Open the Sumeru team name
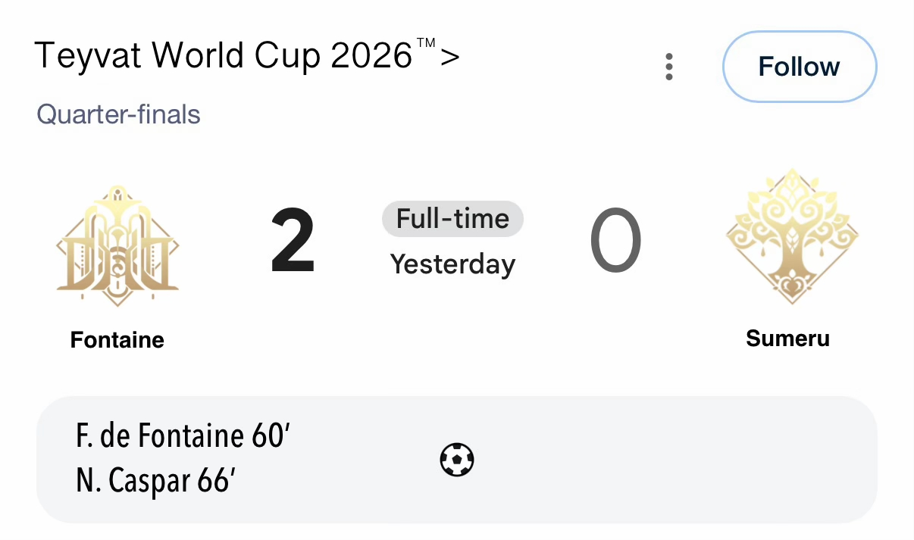The image size is (914, 540). [x=787, y=338]
